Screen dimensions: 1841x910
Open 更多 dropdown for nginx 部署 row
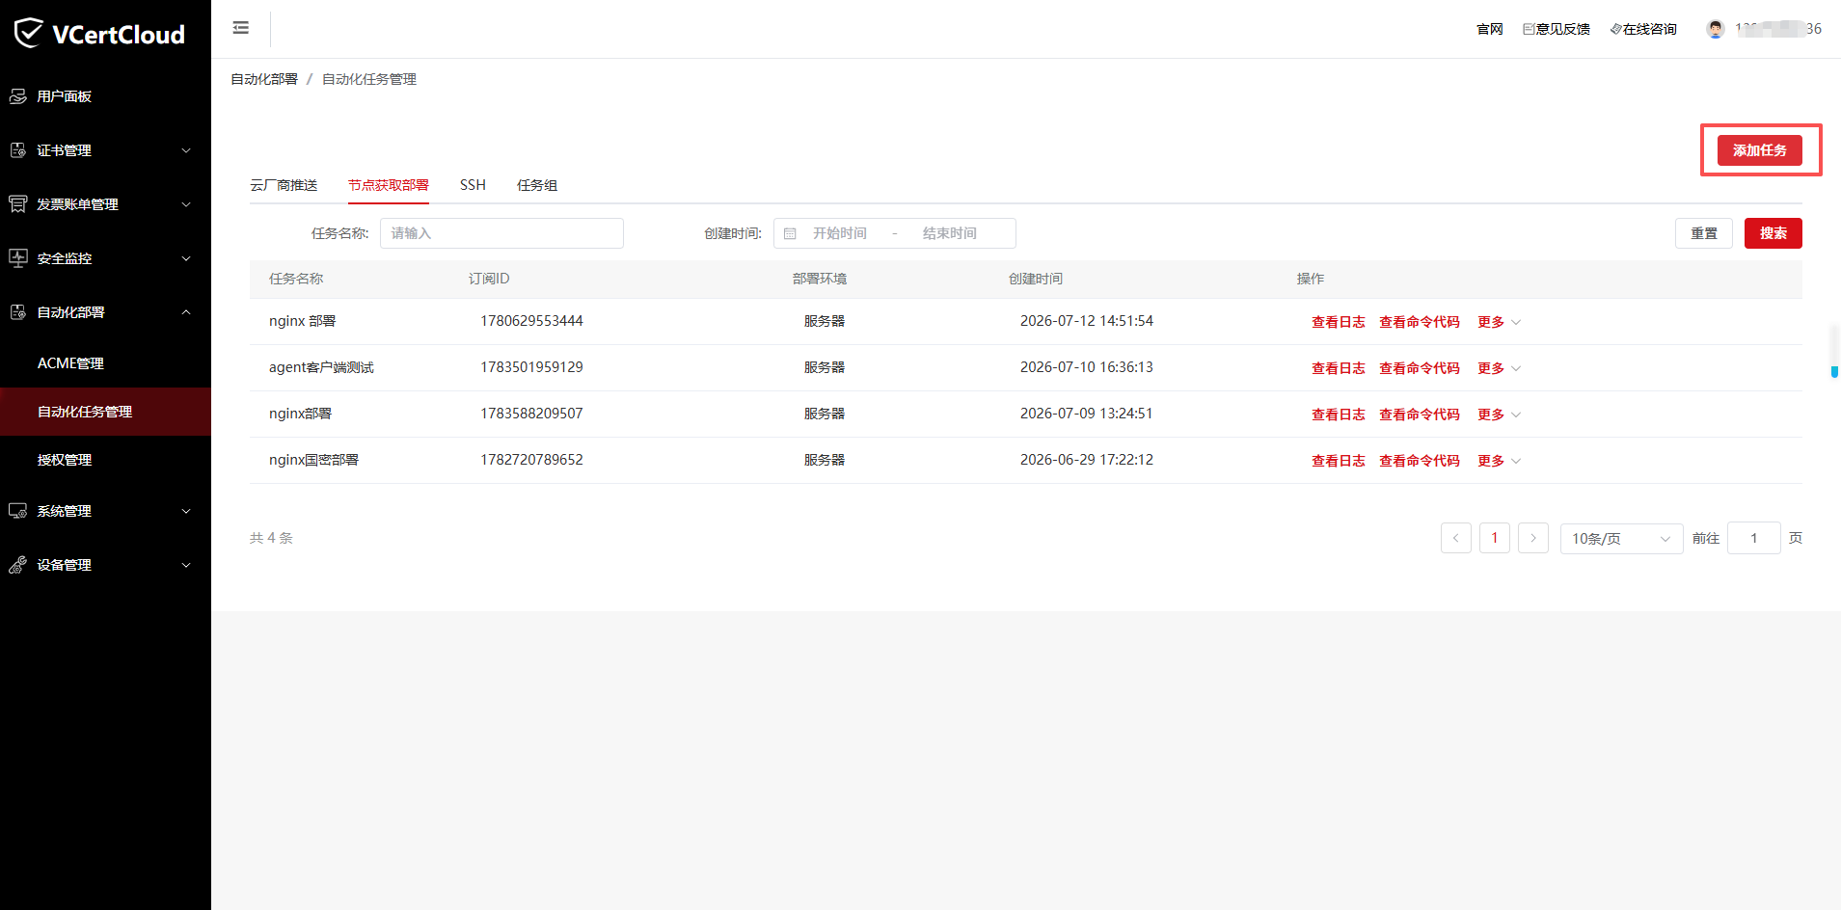pyautogui.click(x=1499, y=322)
